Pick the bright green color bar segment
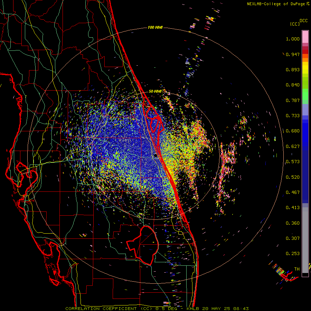 (x=305, y=94)
